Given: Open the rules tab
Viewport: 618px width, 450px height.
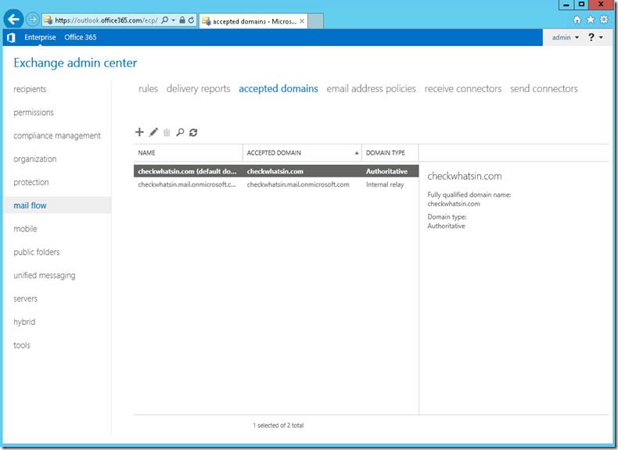Looking at the screenshot, I should (148, 89).
